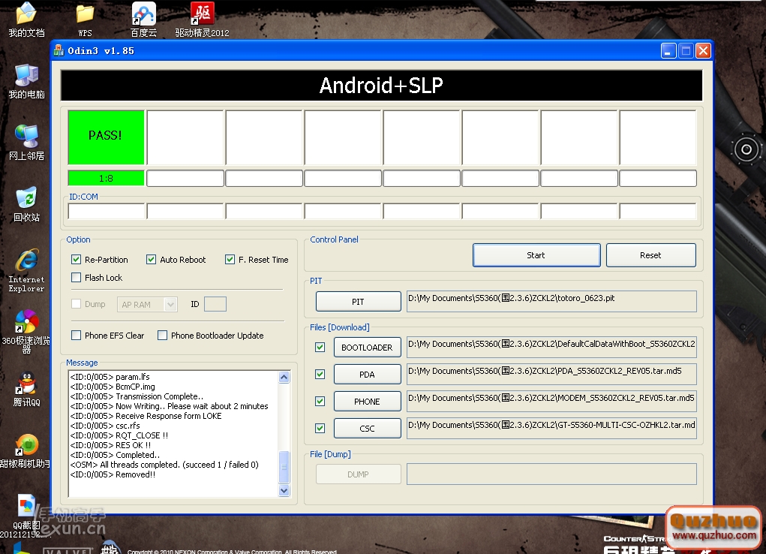Toggle the Auto Reboot option
The height and width of the screenshot is (554, 766).
pos(151,260)
